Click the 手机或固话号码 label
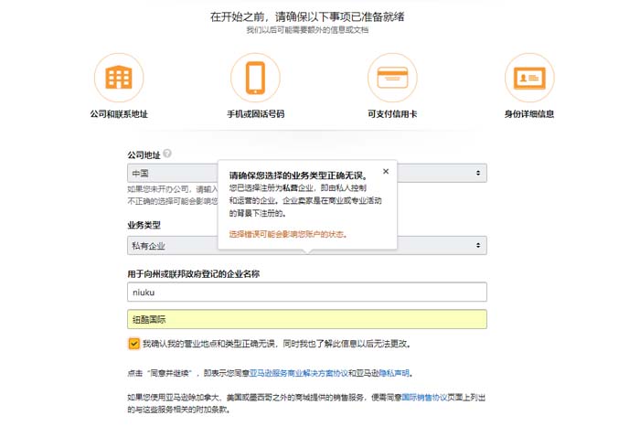 255,114
